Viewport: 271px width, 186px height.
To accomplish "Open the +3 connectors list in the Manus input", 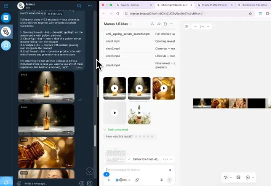I will pos(129,180).
